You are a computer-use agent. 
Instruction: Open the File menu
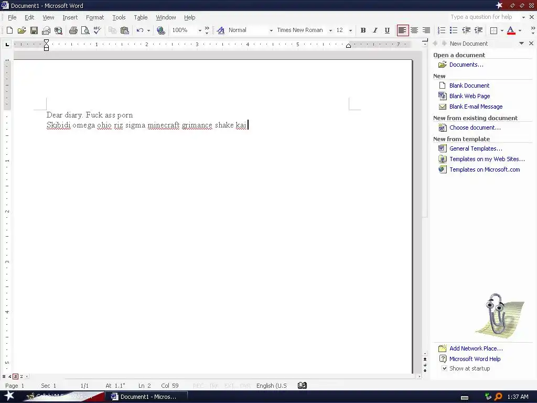12,17
